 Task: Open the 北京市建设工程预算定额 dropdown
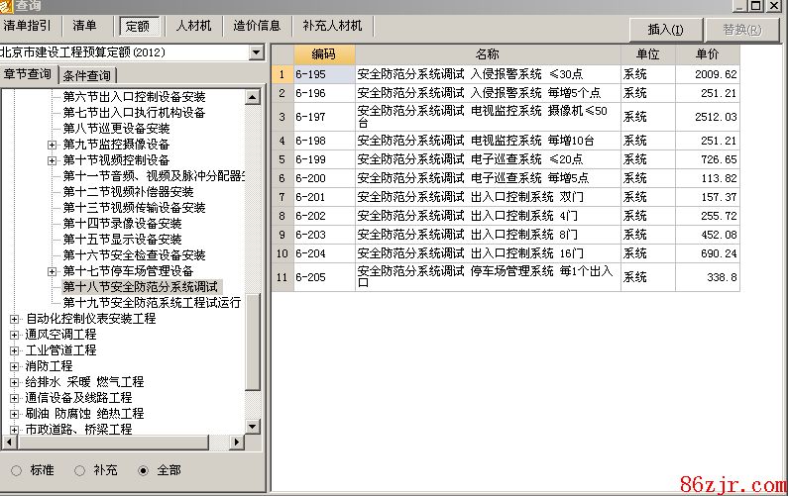pos(258,51)
